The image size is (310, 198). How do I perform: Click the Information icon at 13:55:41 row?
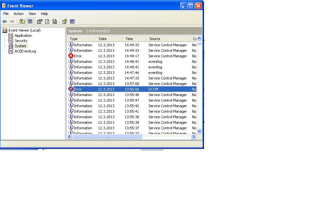71,111
